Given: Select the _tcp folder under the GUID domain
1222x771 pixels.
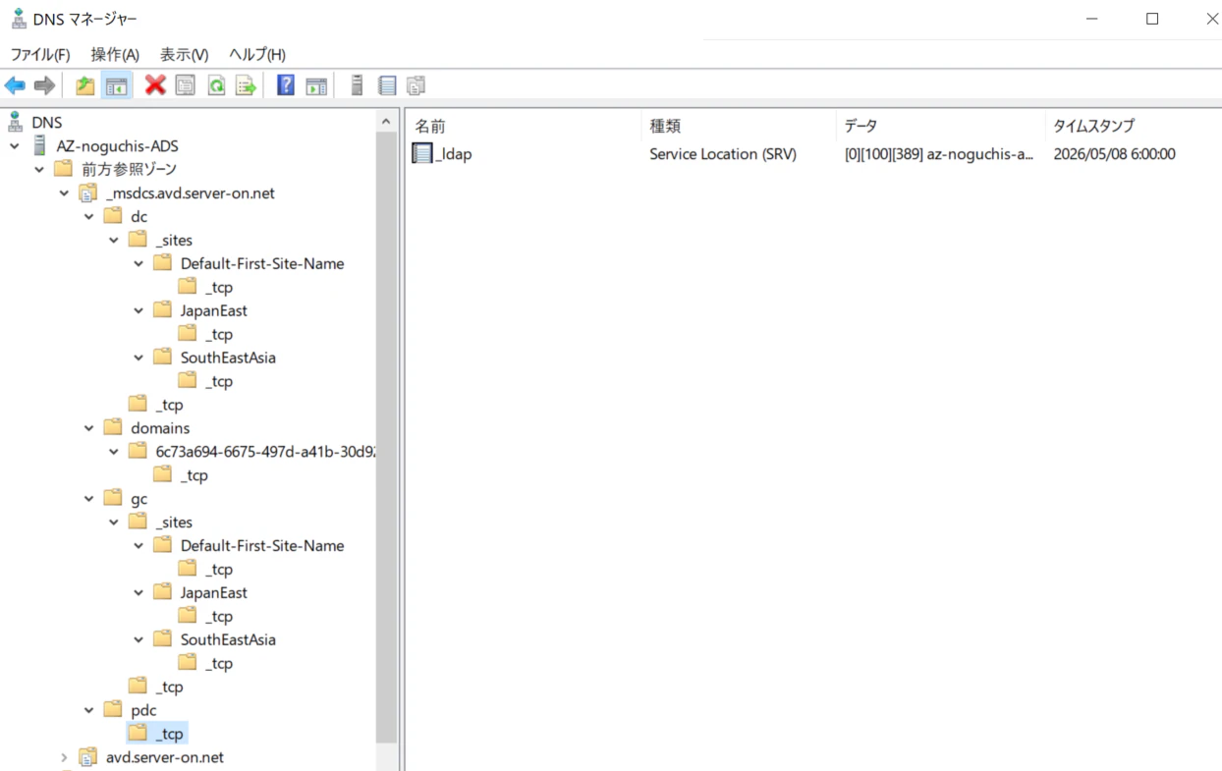Looking at the screenshot, I should 194,475.
